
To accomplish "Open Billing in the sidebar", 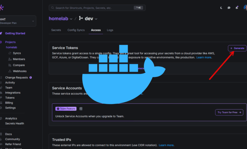I will point(9,103).
